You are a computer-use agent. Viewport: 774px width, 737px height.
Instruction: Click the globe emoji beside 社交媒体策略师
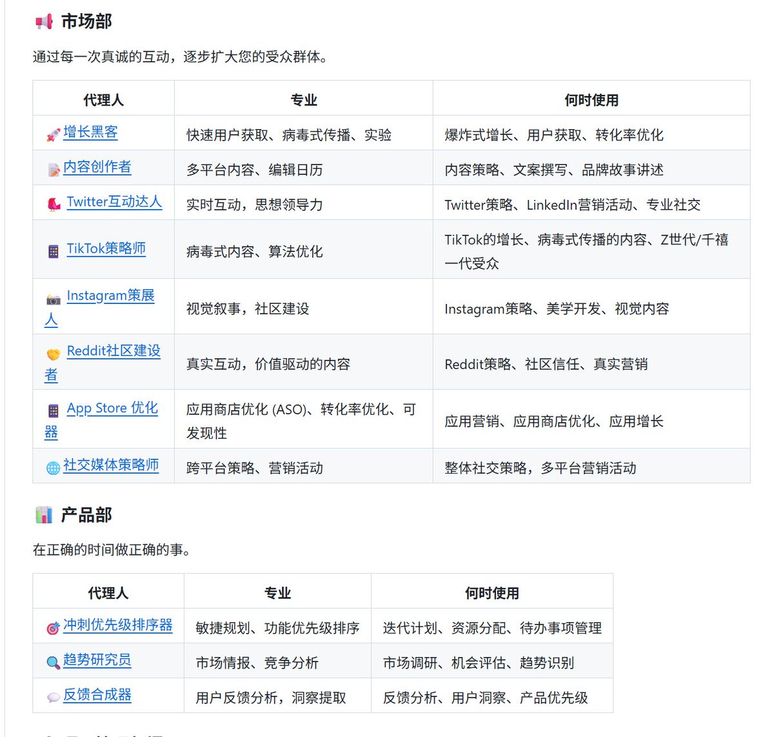[54, 468]
